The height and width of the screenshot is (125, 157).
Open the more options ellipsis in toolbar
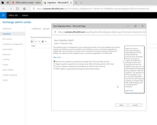46,41
